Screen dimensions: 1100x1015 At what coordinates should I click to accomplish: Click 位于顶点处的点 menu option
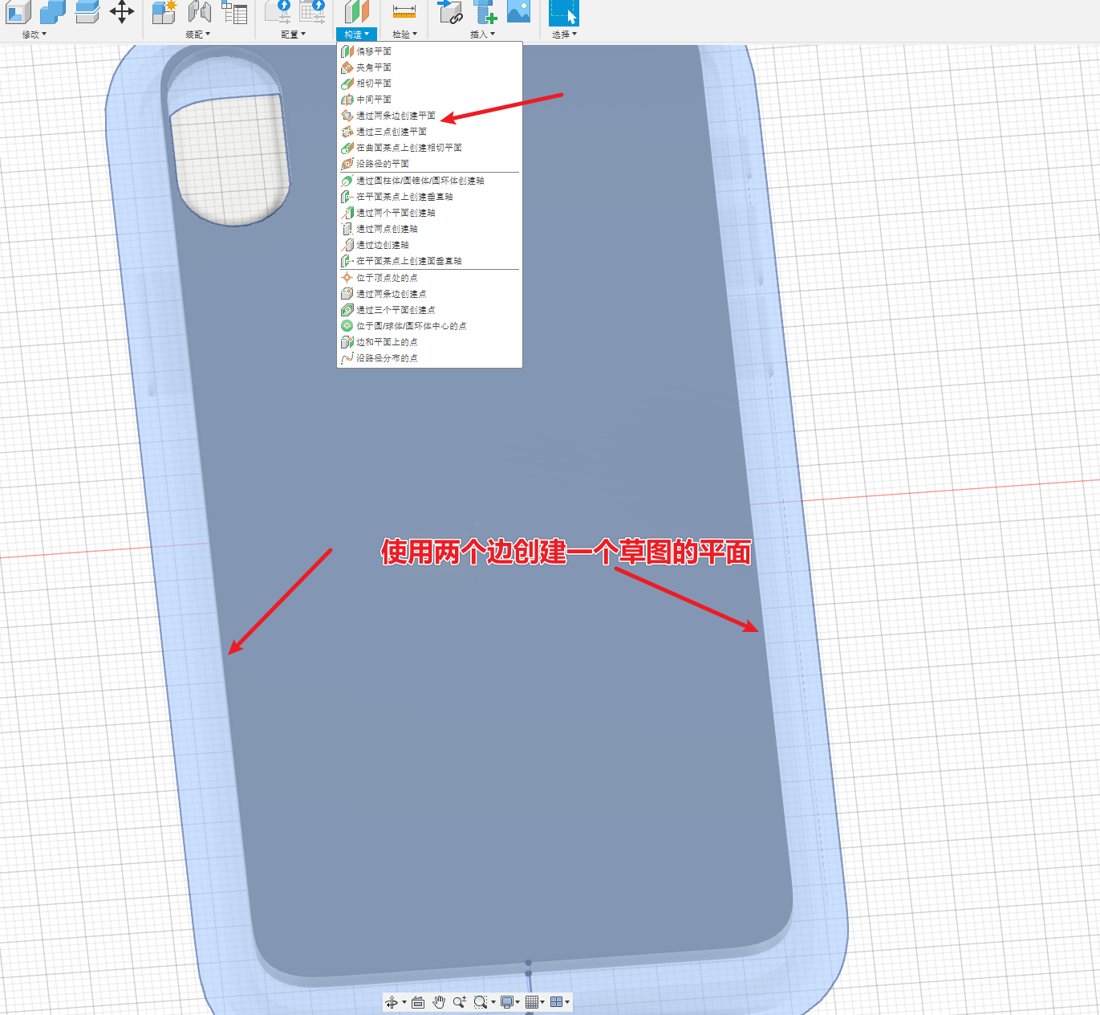tap(387, 278)
